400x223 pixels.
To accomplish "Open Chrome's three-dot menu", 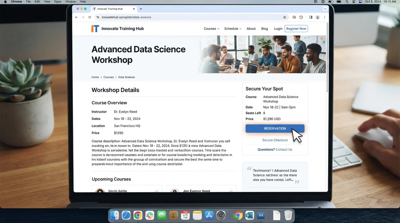I will coord(324,17).
